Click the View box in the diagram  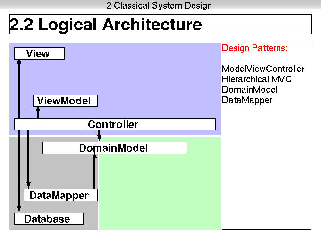click(39, 53)
